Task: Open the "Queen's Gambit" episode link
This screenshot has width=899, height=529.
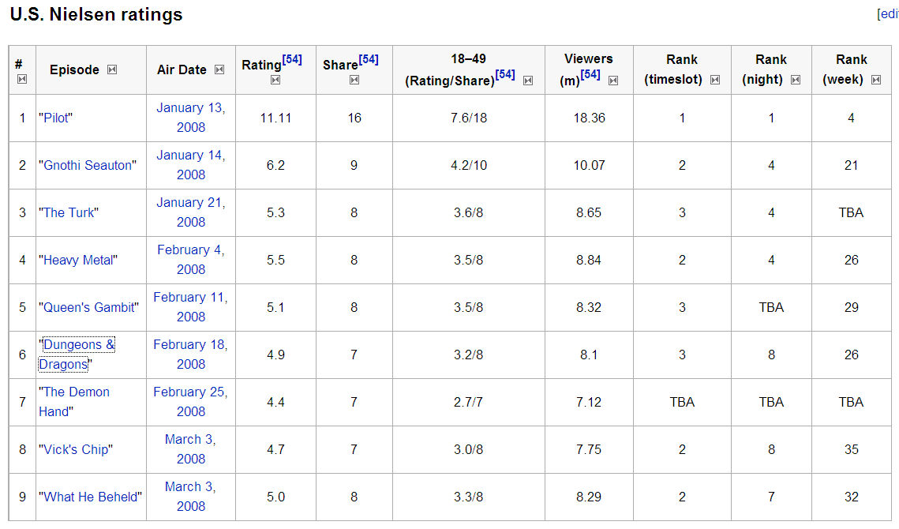Action: pos(89,308)
